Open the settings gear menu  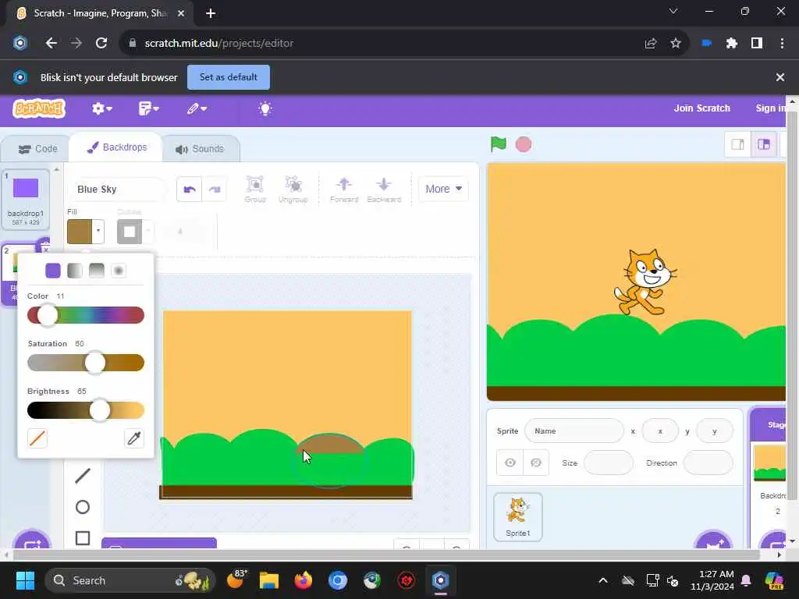point(102,108)
